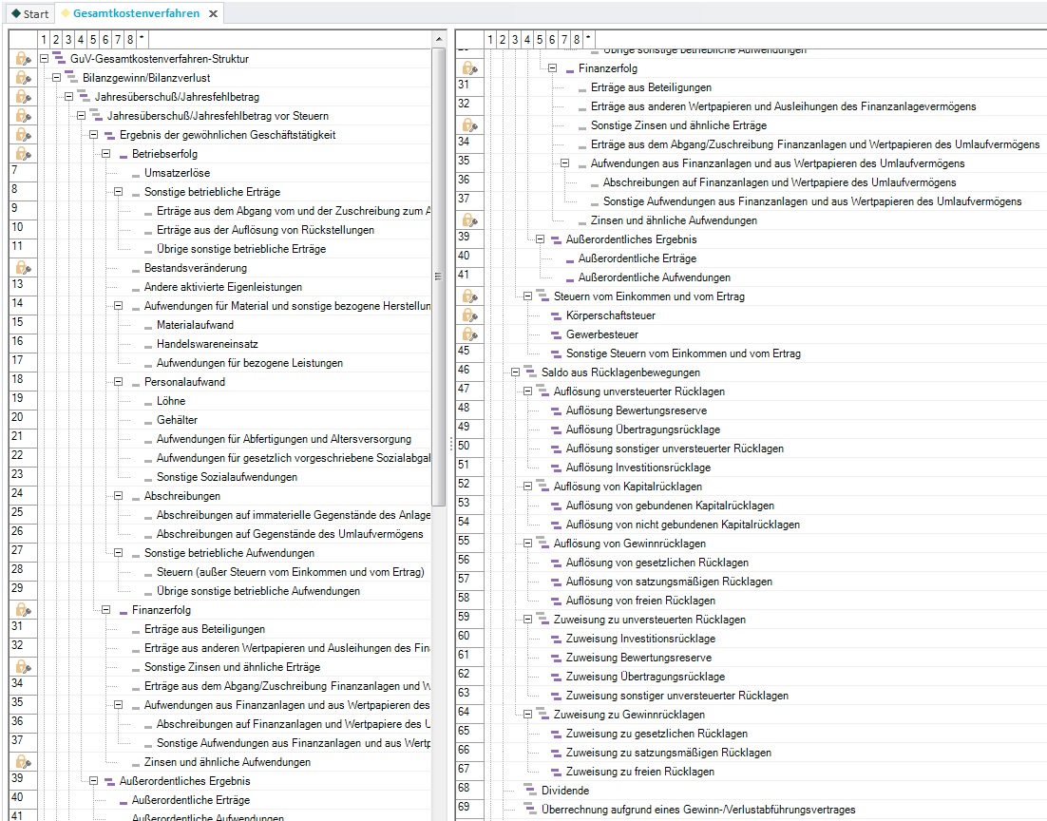This screenshot has height=821, width=1047.
Task: Collapse the GuV-Gesamtkostenverfahren-Struktur root node
Action: (44, 59)
